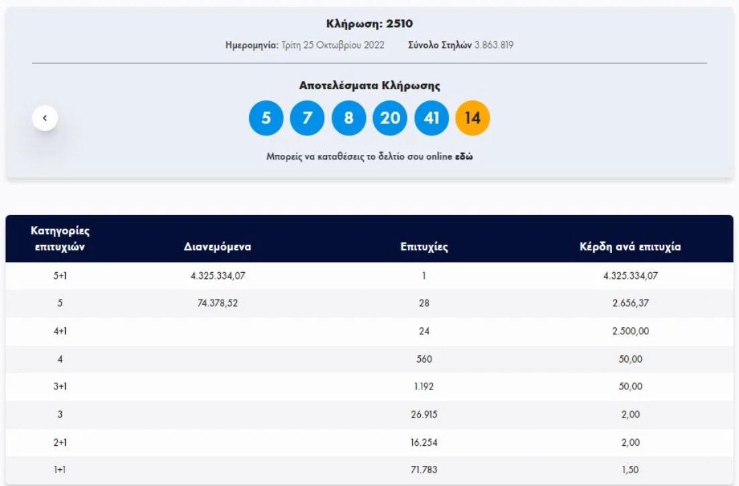Click the orange Joker ball showing 14
This screenshot has width=739, height=486.
[x=472, y=117]
